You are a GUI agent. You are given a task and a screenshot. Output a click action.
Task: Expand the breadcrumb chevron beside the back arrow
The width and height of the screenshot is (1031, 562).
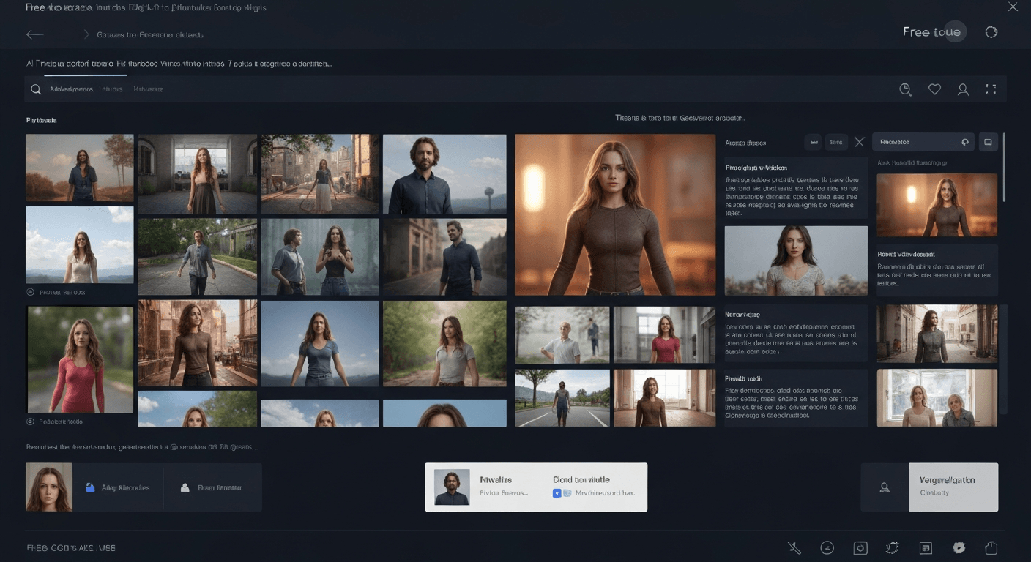86,34
